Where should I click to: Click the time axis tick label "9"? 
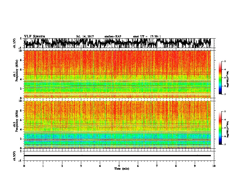pyautogui.click(x=195, y=166)
